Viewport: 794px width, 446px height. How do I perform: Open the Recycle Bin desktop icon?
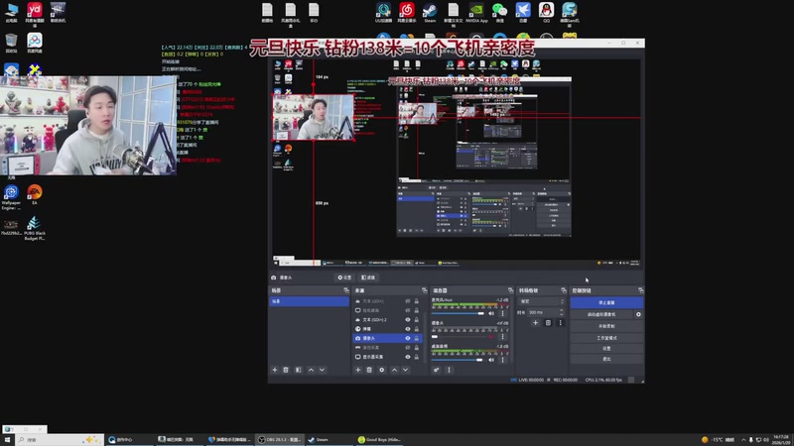coord(11,43)
